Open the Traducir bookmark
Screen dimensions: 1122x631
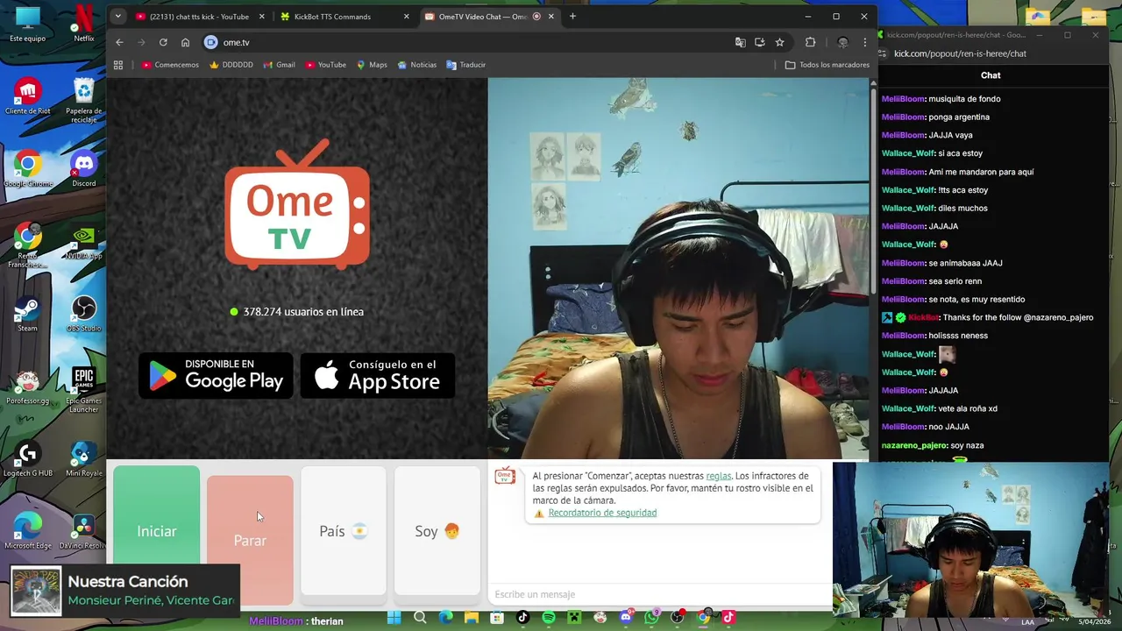pos(465,65)
